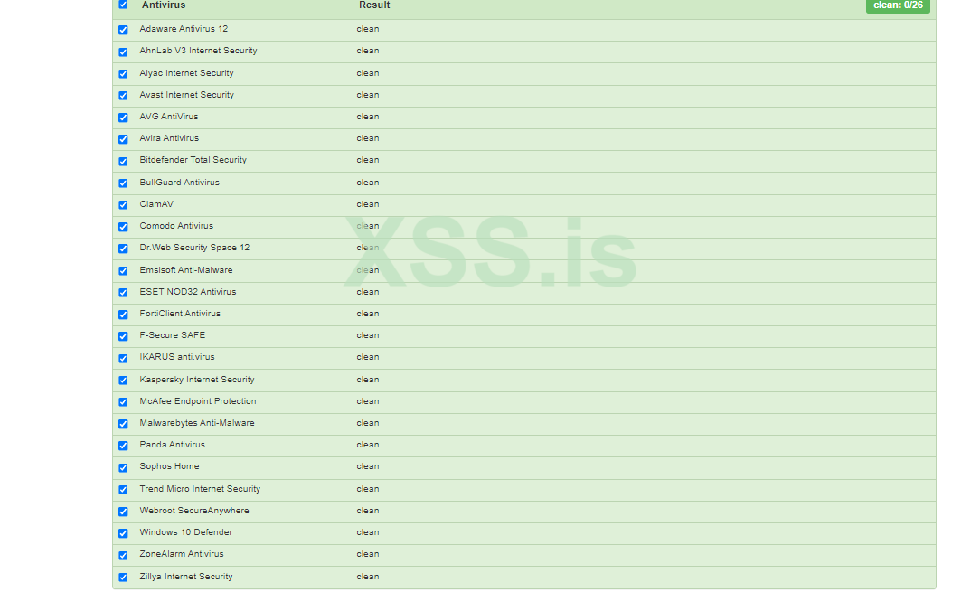Image resolution: width=980 pixels, height=611 pixels.
Task: Click the 'clean' result for Kaspersky row
Action: click(367, 380)
